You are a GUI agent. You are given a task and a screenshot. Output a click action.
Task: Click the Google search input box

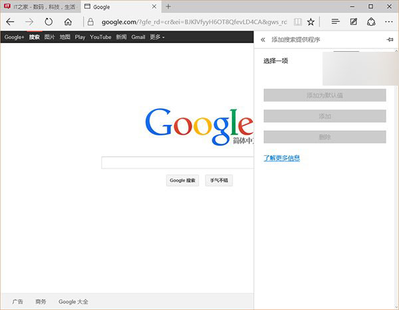(x=177, y=163)
